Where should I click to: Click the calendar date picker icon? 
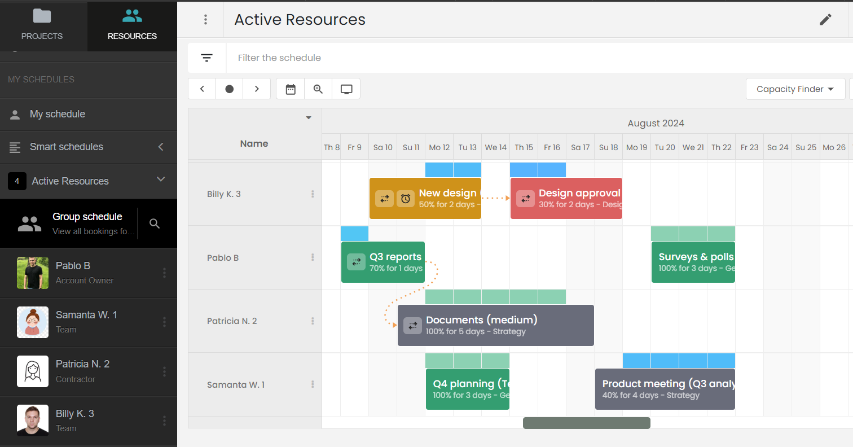(x=291, y=89)
